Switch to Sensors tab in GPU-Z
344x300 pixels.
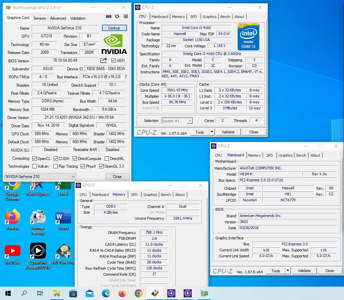pyautogui.click(x=39, y=18)
